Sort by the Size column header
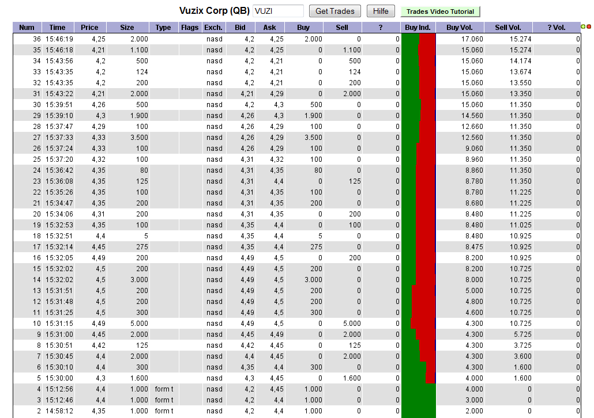The image size is (594, 418). click(127, 27)
